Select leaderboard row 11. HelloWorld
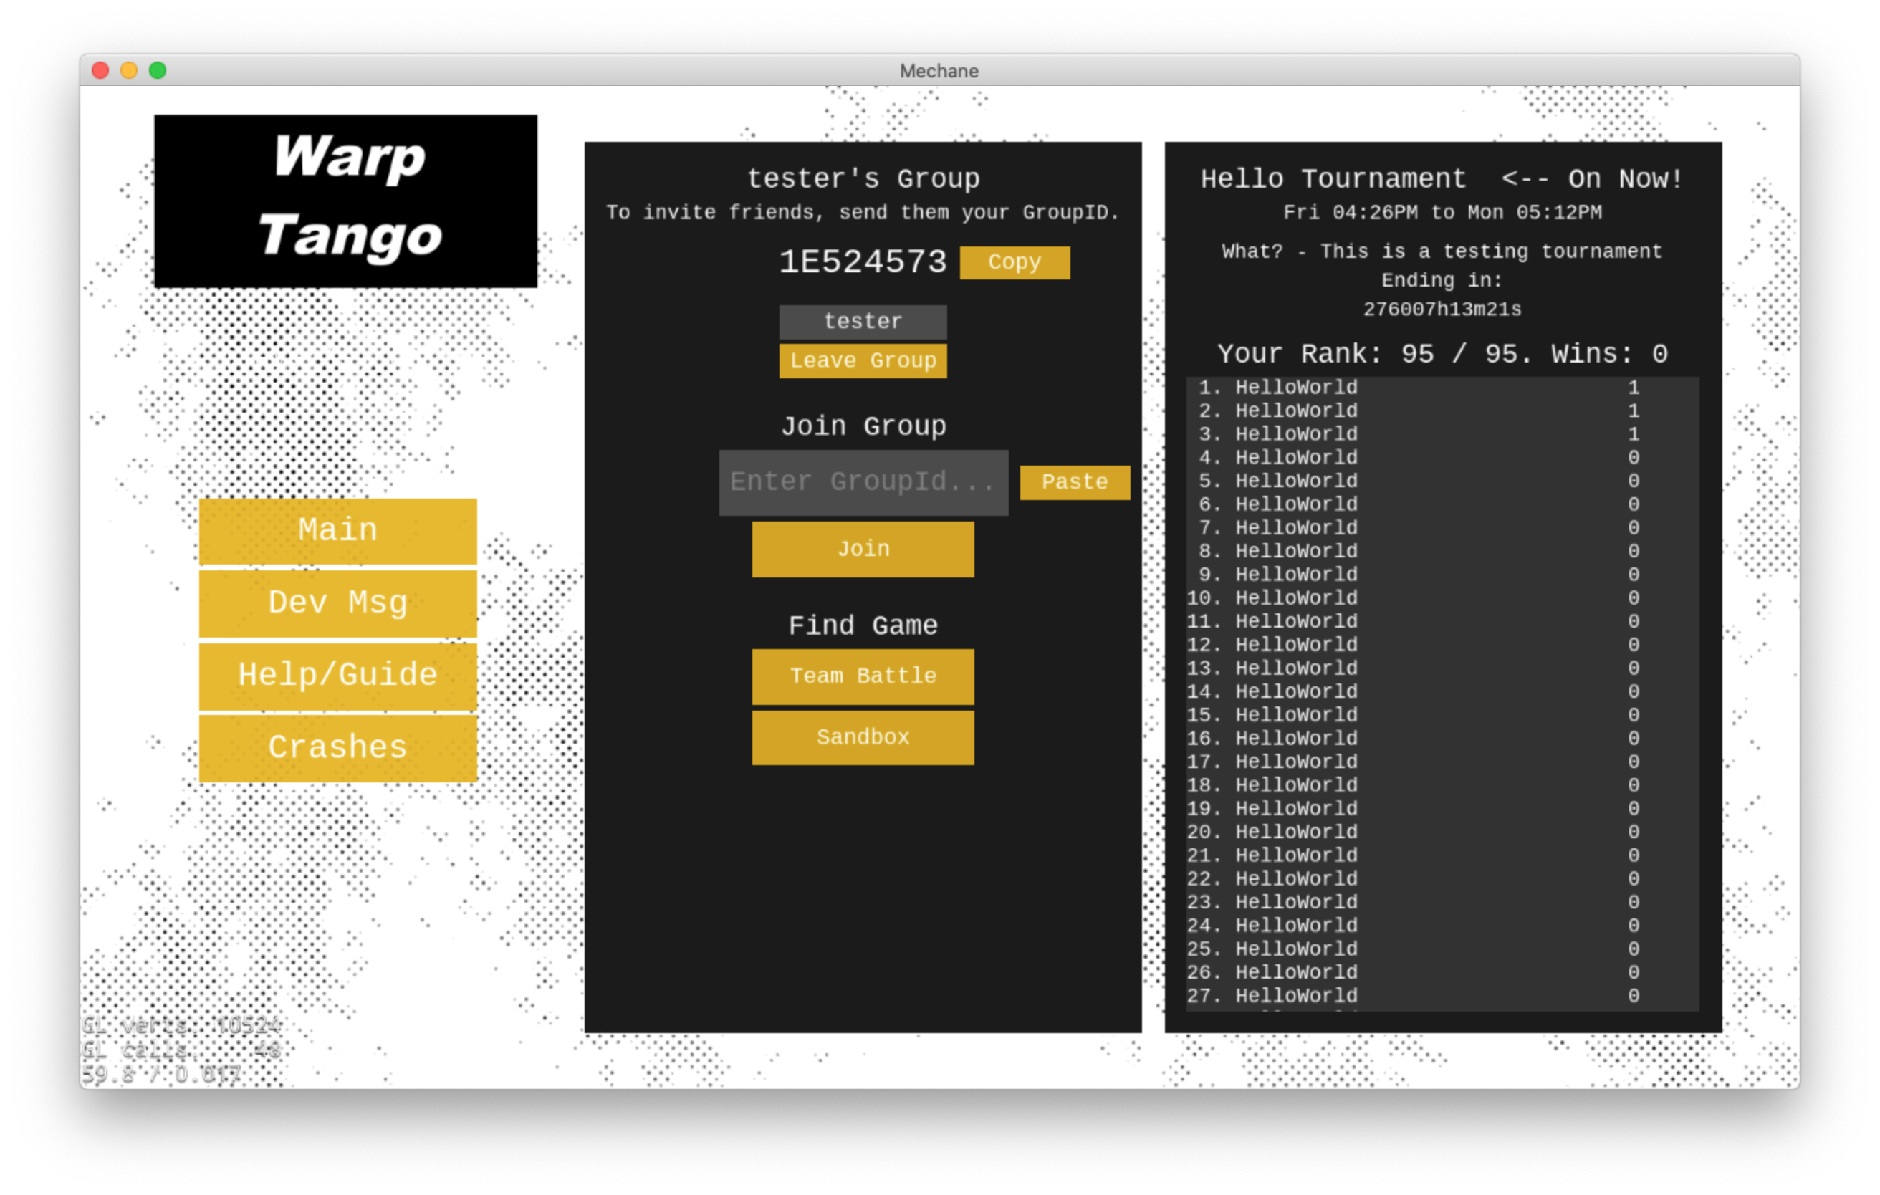Viewport: 1880px width, 1195px height. click(1442, 622)
